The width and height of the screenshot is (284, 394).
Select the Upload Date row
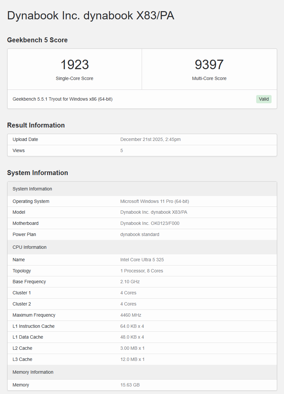pyautogui.click(x=142, y=139)
